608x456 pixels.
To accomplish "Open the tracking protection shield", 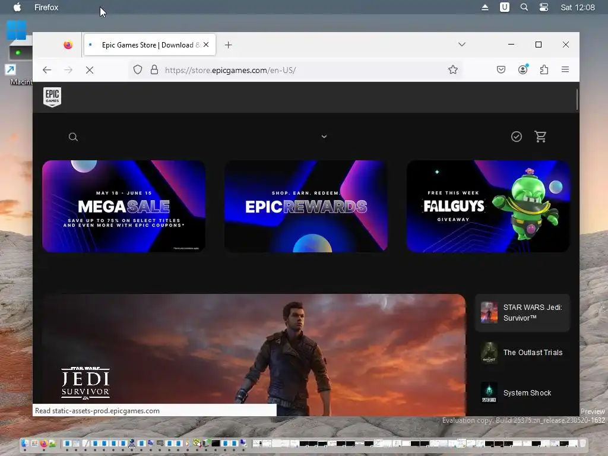I will coord(138,70).
